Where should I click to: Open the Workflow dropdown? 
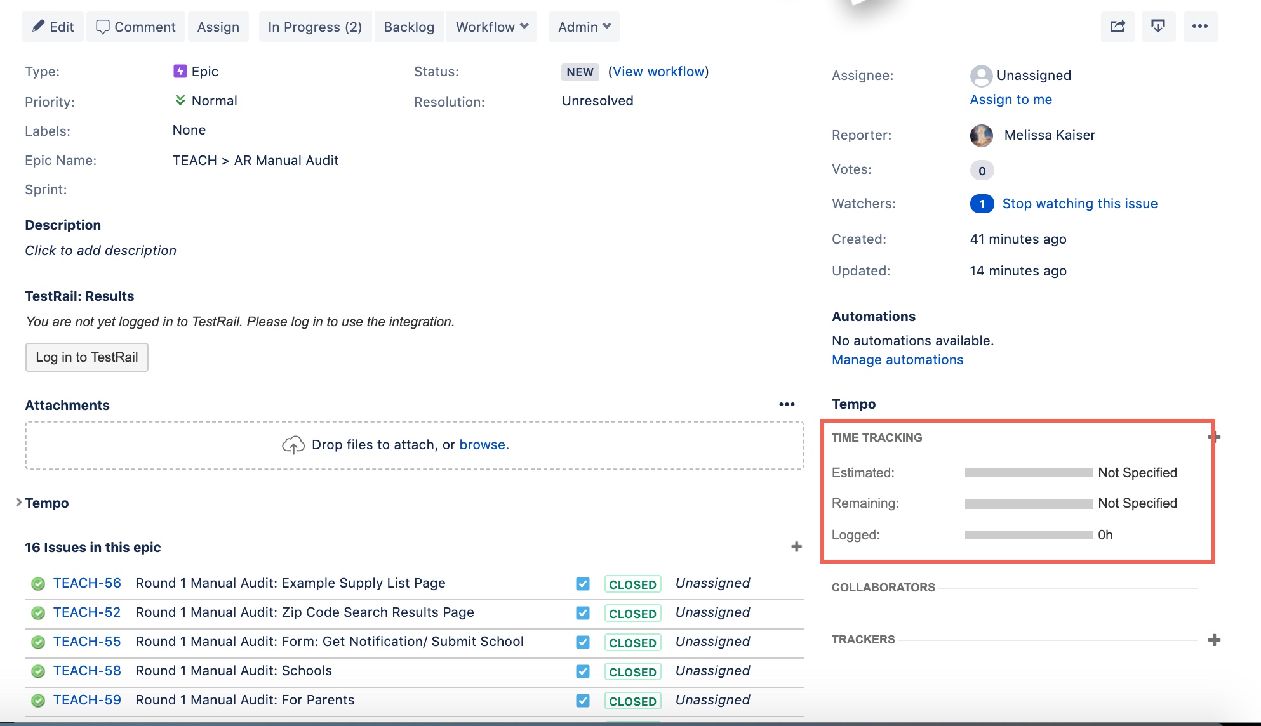491,27
